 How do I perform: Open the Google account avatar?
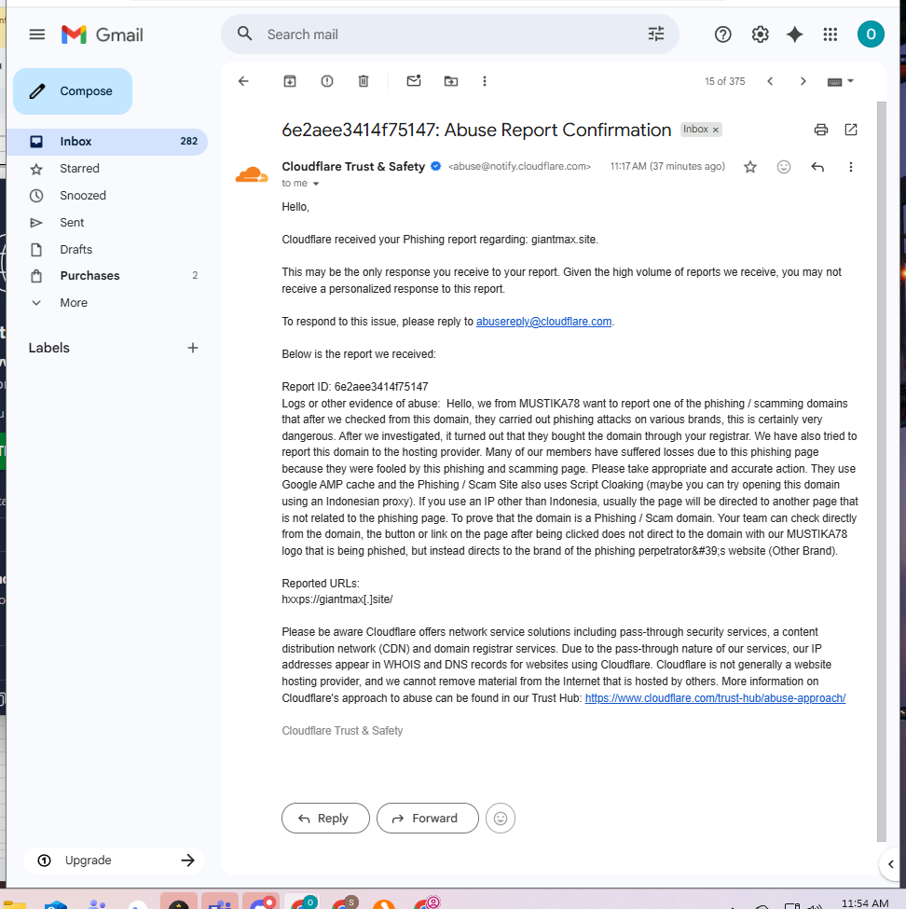871,34
